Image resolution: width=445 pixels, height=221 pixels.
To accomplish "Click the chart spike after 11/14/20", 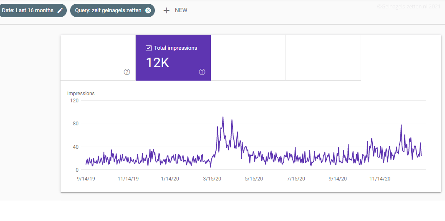I will [x=401, y=125].
